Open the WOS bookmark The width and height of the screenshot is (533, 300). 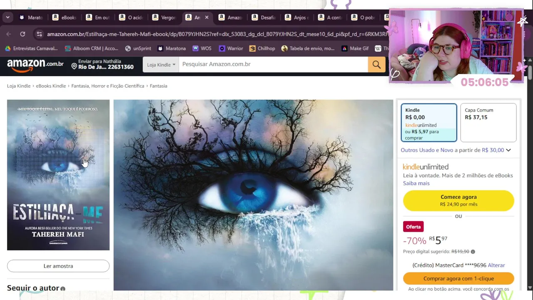click(x=202, y=48)
